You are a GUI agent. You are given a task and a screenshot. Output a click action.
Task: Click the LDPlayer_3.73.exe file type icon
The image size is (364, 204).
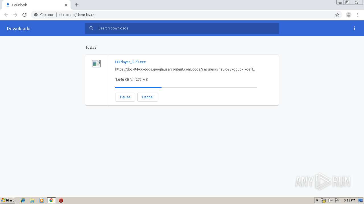click(x=96, y=63)
